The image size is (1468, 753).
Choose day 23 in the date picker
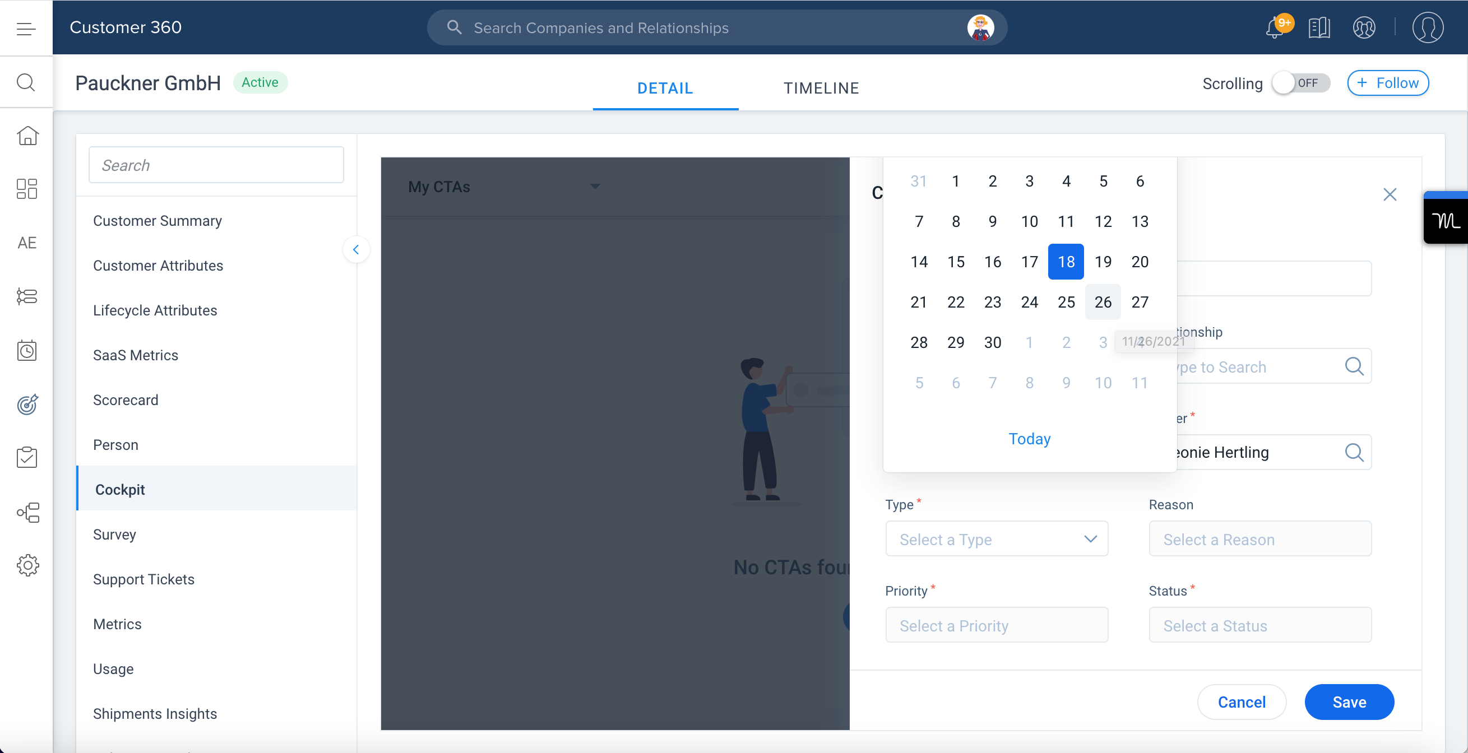pos(992,302)
